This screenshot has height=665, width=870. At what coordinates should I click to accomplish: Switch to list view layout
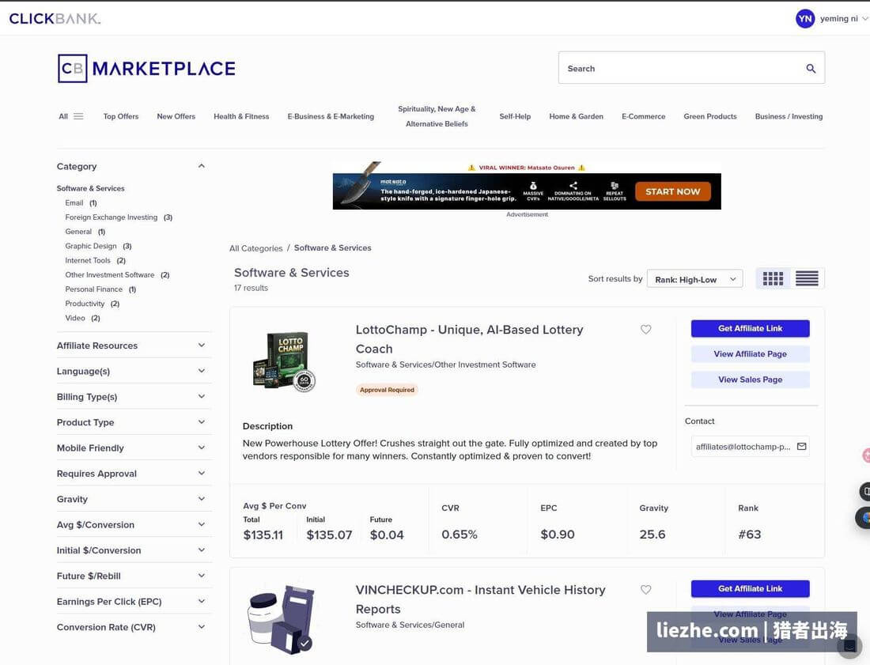coord(807,278)
